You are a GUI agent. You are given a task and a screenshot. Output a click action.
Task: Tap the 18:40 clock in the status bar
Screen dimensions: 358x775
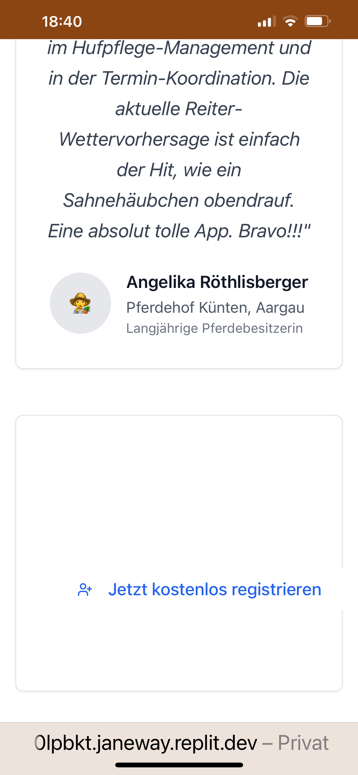pyautogui.click(x=62, y=22)
